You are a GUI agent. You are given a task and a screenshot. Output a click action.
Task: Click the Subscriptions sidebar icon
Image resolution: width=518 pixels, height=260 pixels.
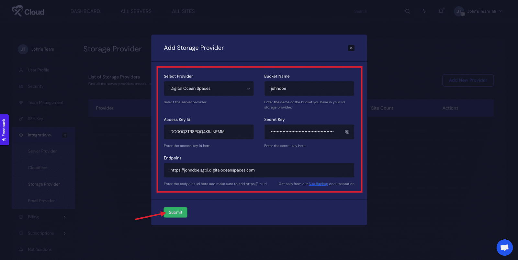click(x=21, y=233)
